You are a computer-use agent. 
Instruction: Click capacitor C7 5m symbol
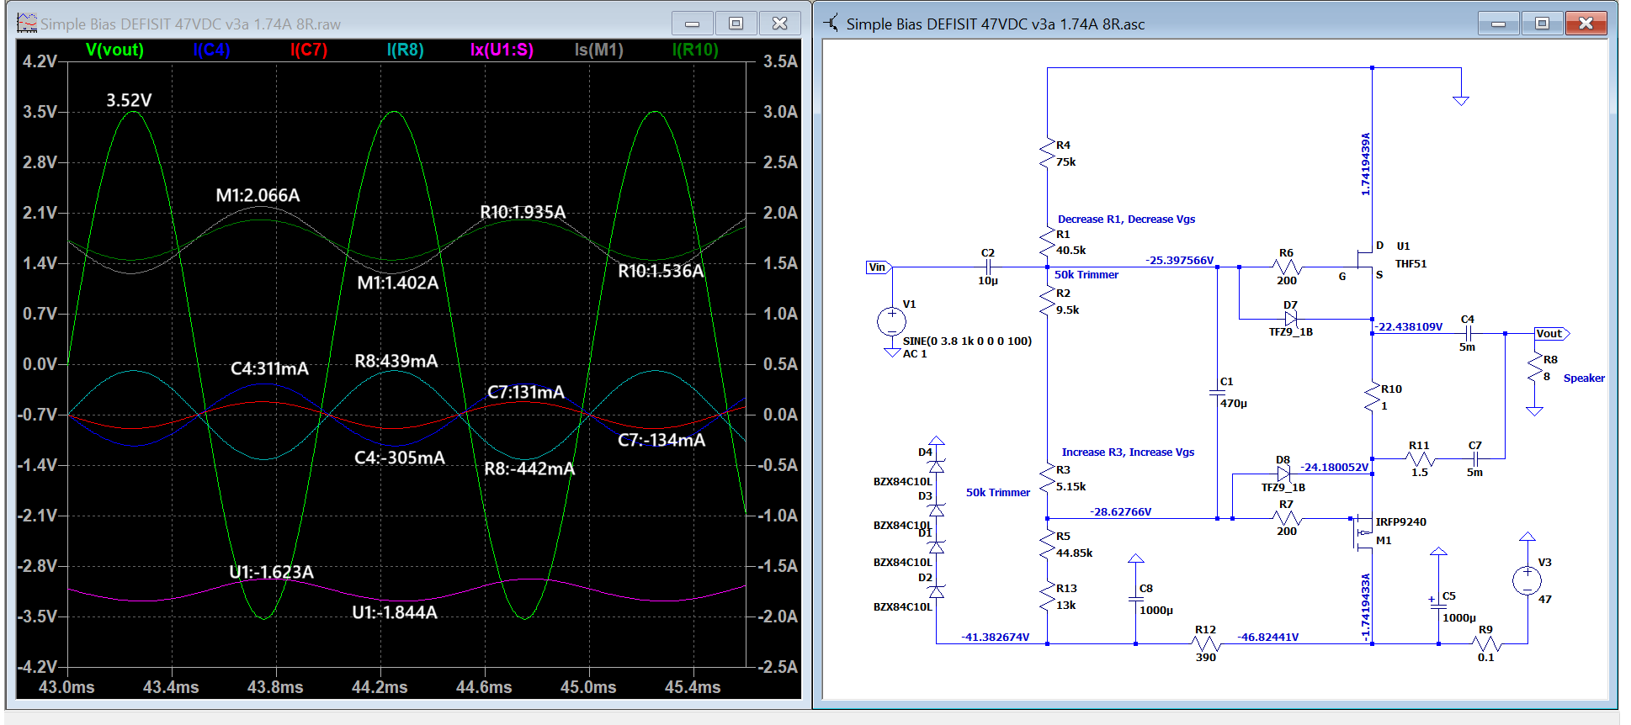(1476, 459)
